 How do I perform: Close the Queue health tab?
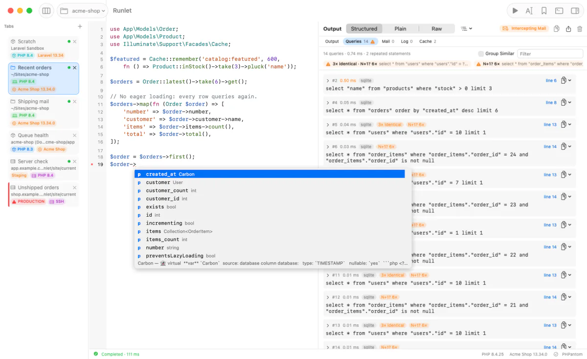point(75,135)
